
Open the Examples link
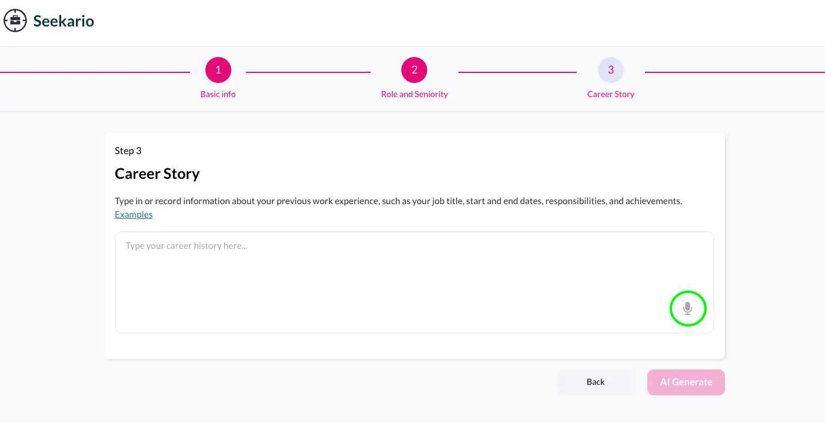click(134, 214)
